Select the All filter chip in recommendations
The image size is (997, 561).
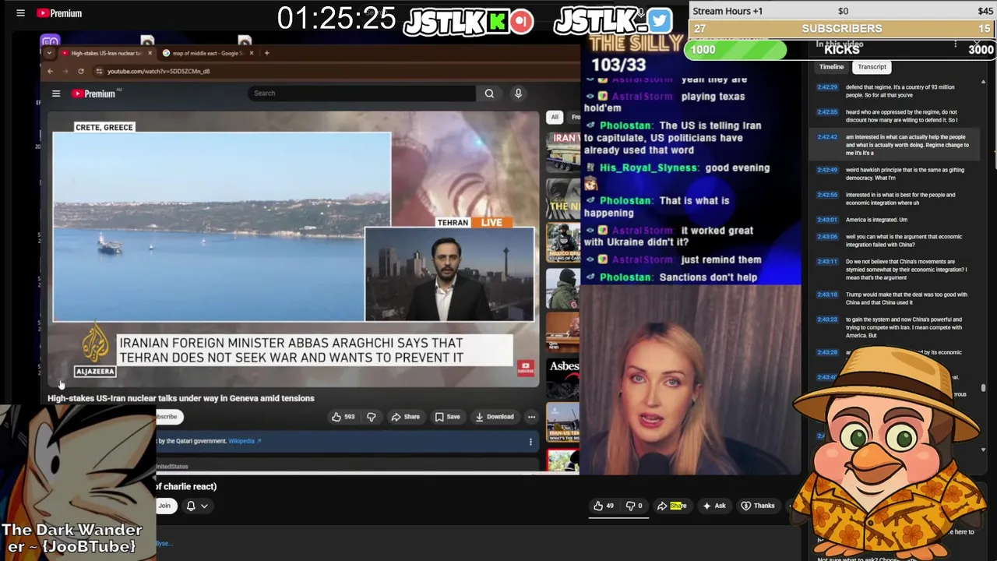(x=555, y=117)
